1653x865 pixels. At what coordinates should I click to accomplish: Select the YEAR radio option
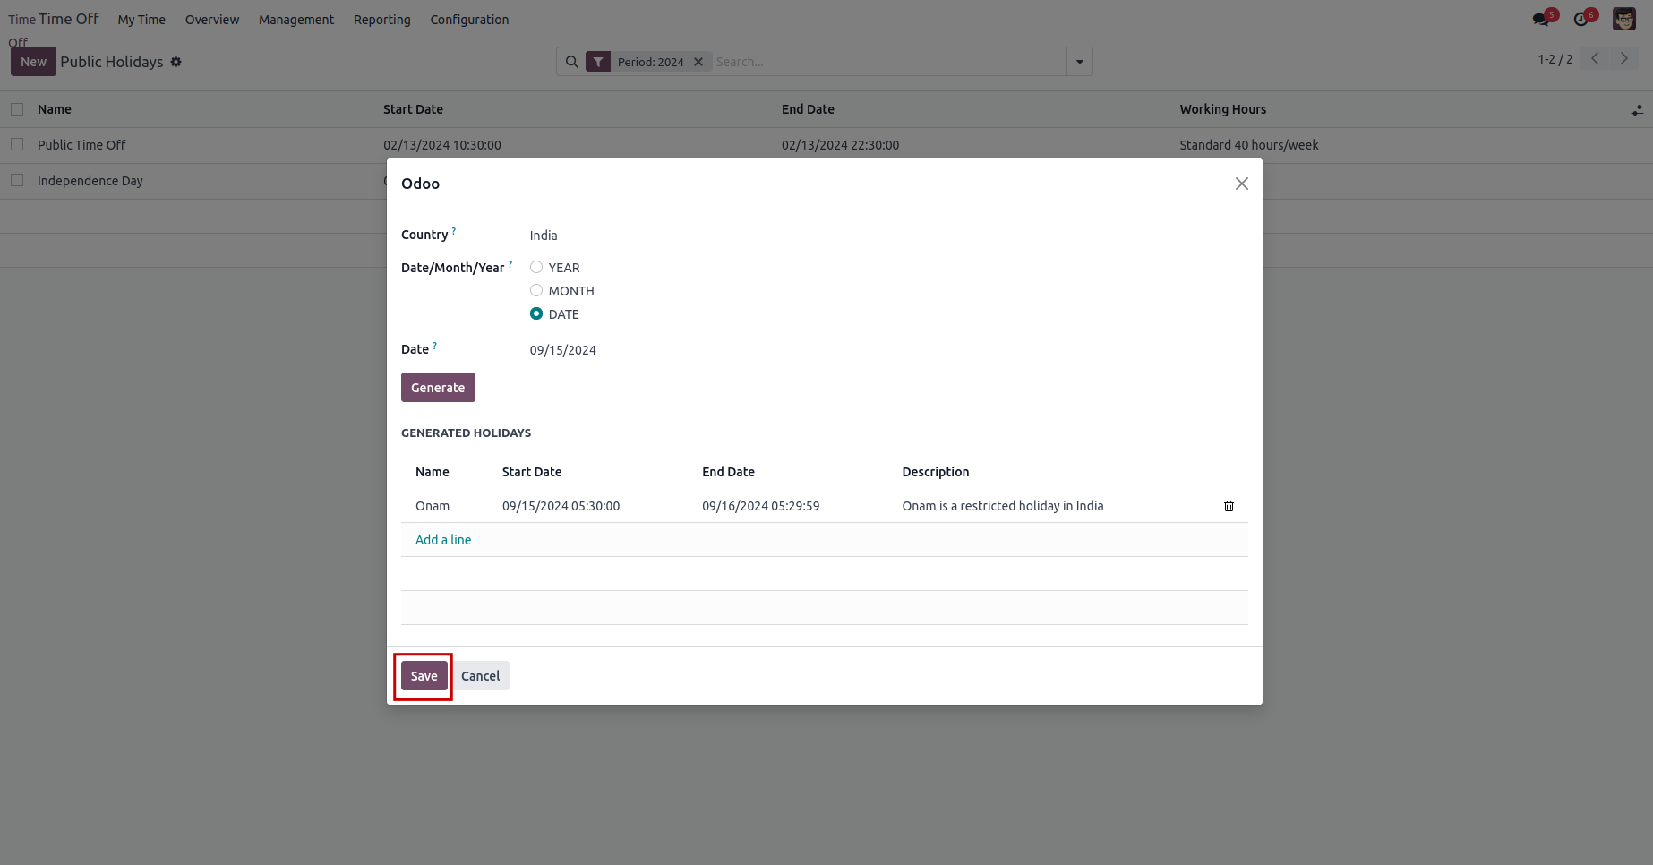[536, 267]
